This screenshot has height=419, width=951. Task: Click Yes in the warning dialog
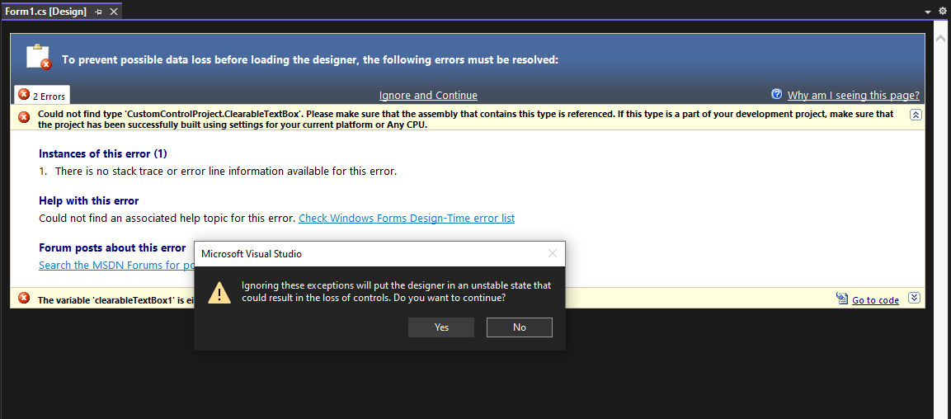pyautogui.click(x=441, y=327)
